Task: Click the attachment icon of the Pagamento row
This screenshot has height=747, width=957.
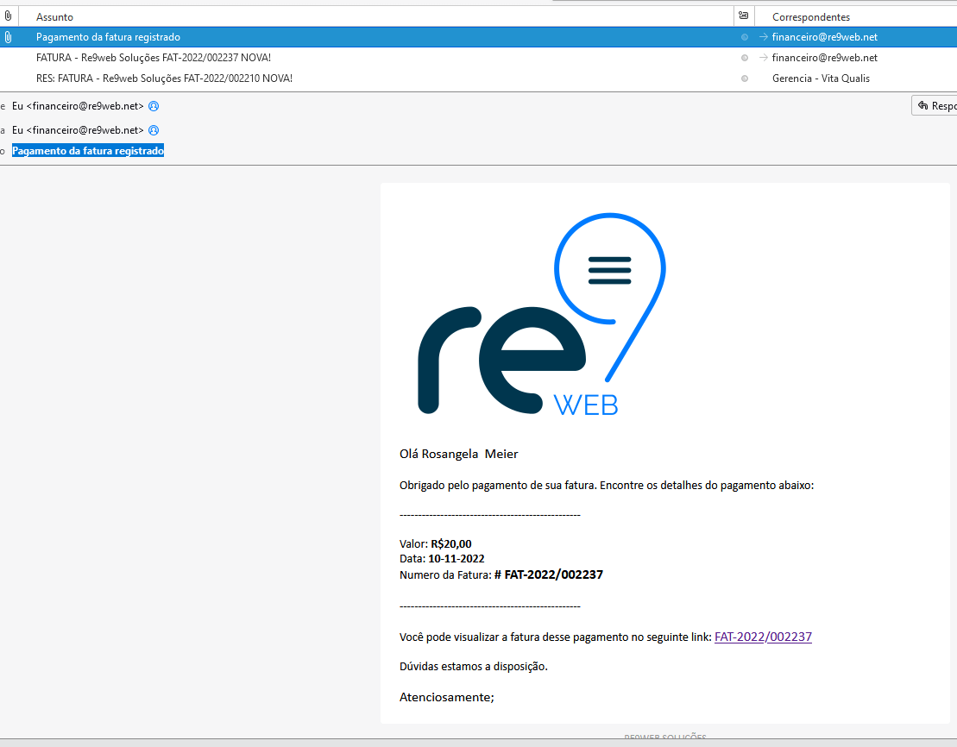Action: tap(8, 37)
